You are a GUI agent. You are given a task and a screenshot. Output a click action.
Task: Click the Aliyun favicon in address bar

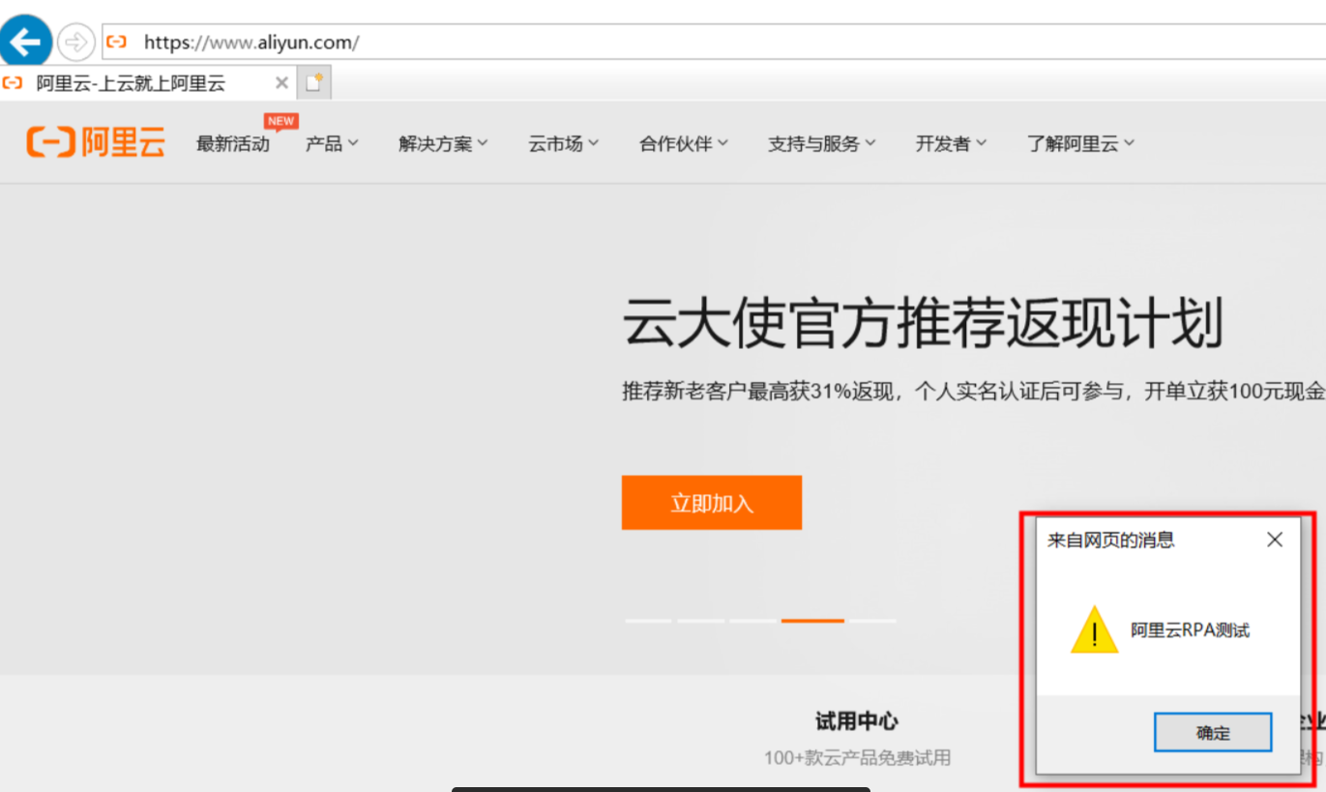(x=117, y=42)
